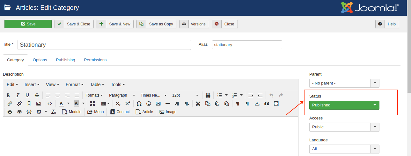
Task: Center align the text
Action: [58, 95]
